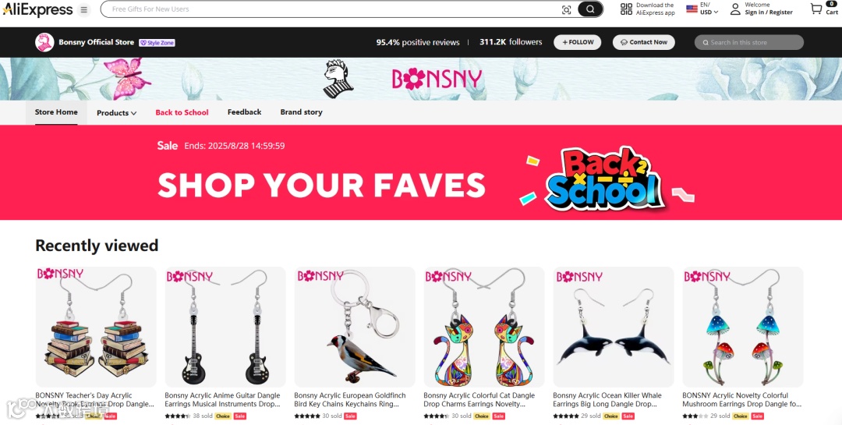
Task: Click the Contact Now button
Action: coord(644,42)
